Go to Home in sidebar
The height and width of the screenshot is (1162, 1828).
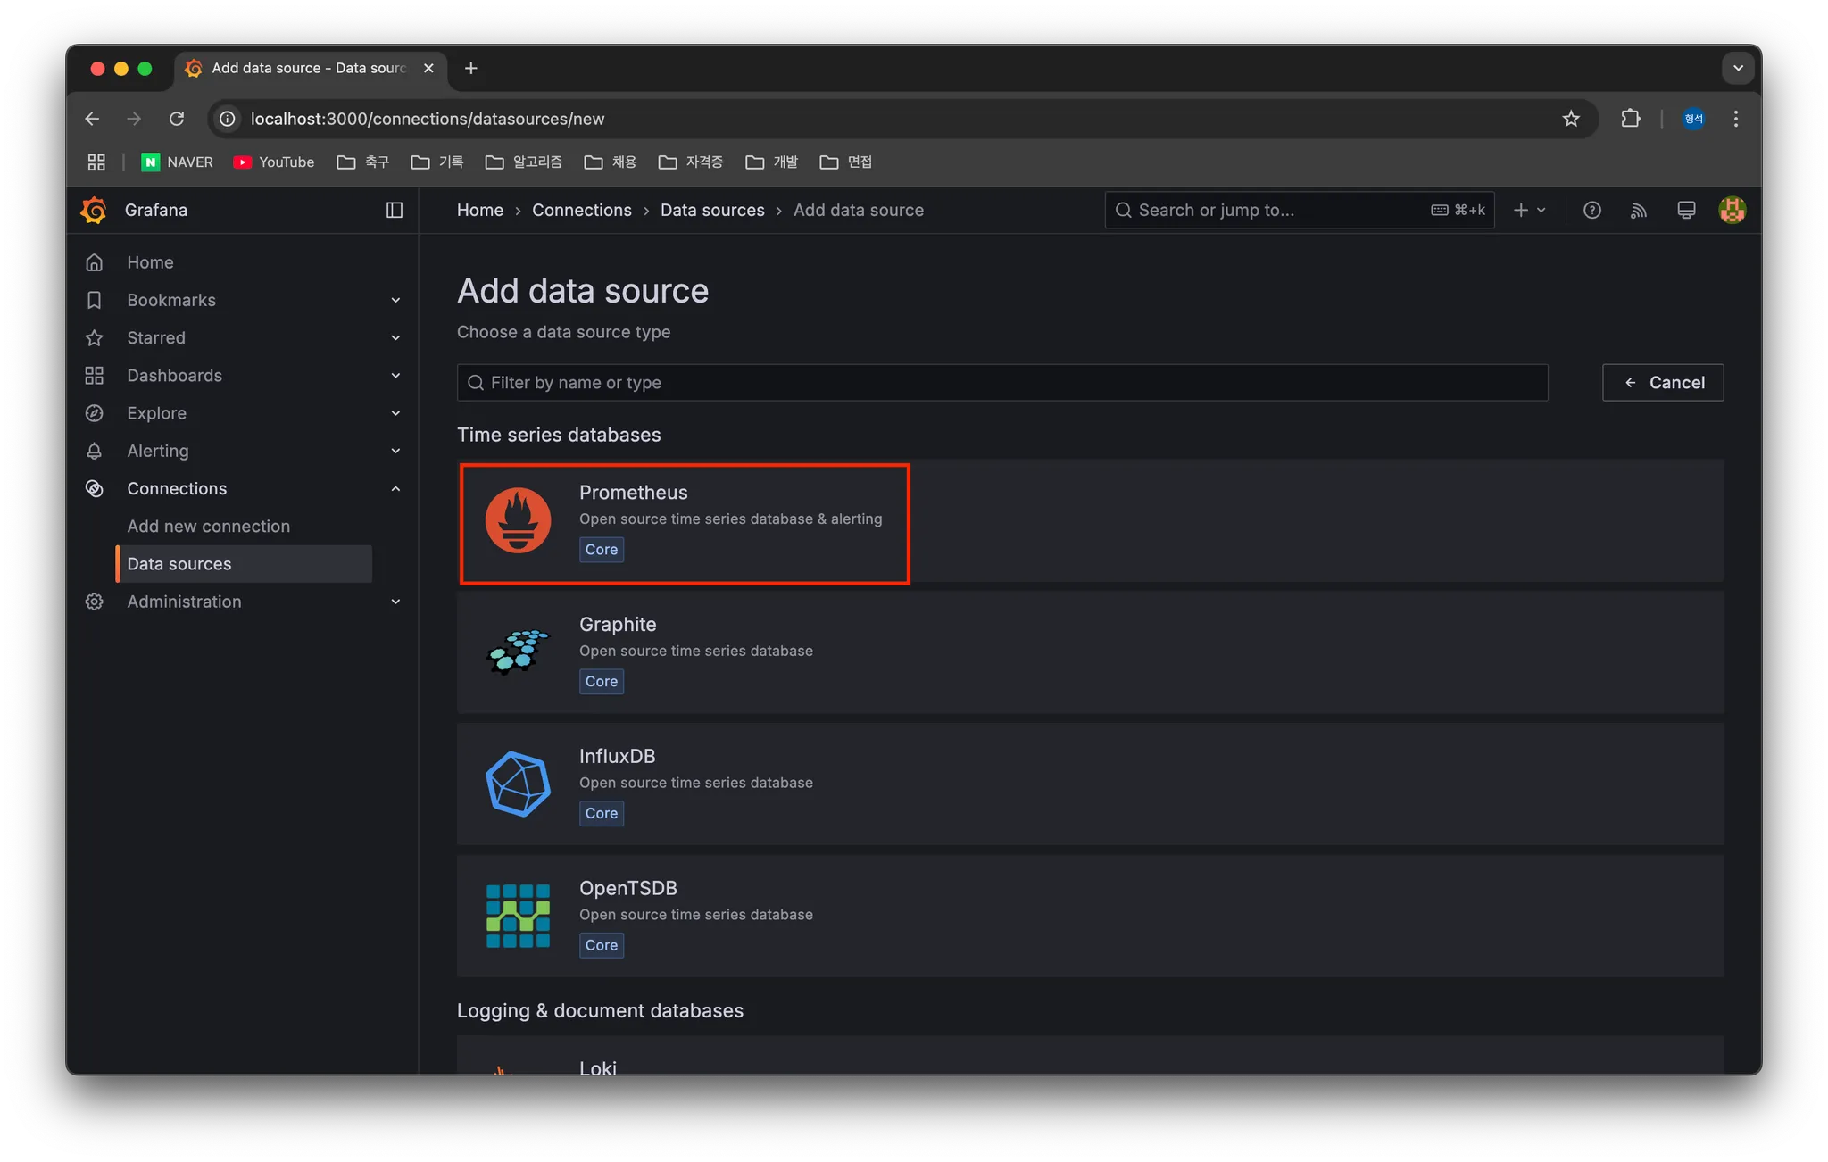click(150, 262)
